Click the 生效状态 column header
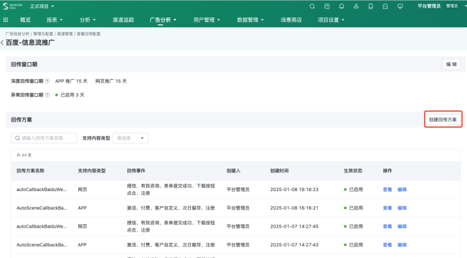Viewport: 467px width, 258px height. tap(353, 171)
